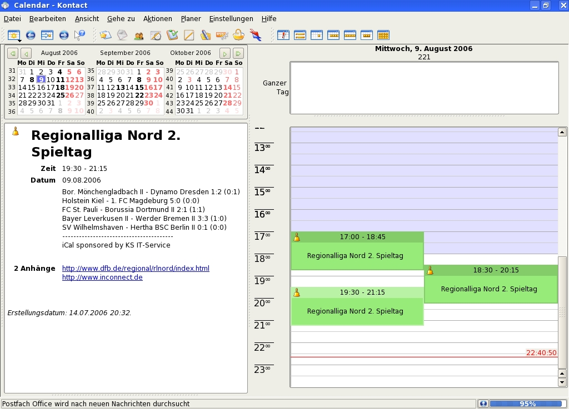Open the Einstellungen menu

click(x=231, y=18)
